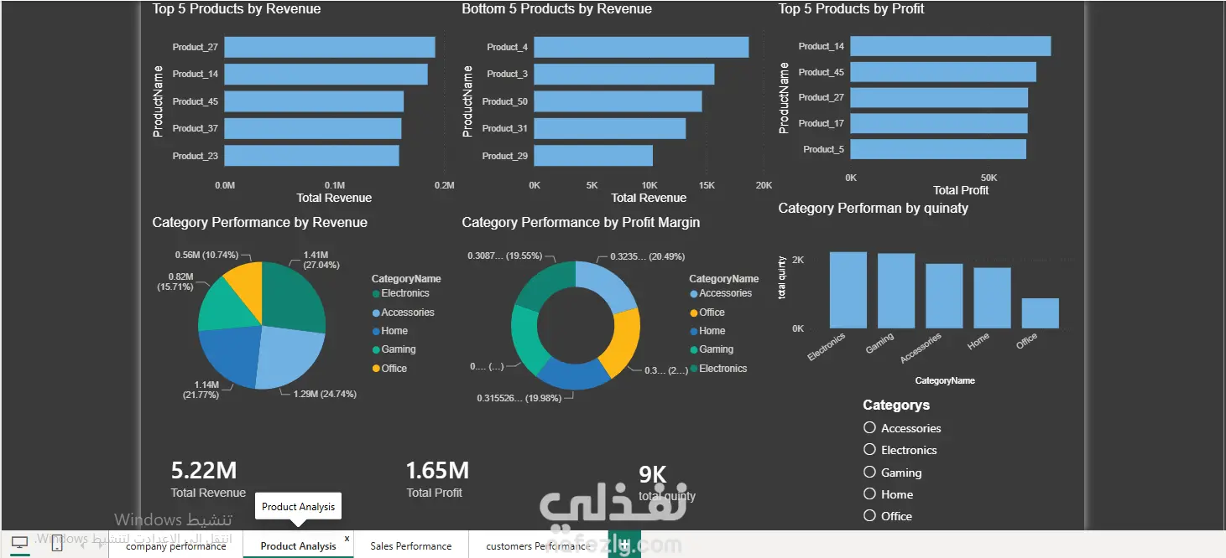Screen dimensions: 1226x558
Task: Select the Accessories category radio option
Action: [x=869, y=427]
